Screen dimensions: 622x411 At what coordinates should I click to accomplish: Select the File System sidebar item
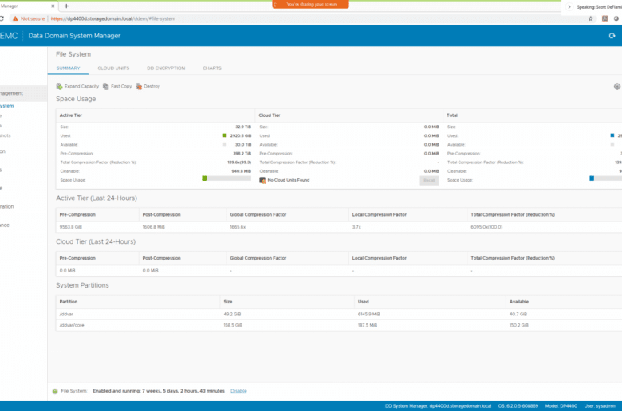pos(6,106)
